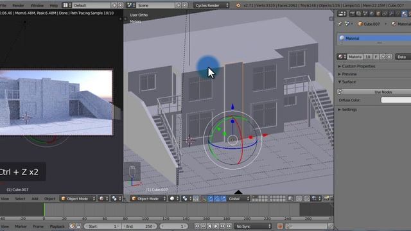Toggle the 3D manipulator widget

coord(204,198)
